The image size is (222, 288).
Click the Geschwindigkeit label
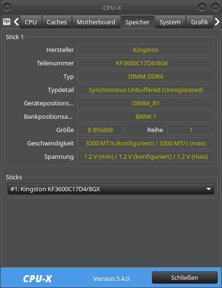click(50, 144)
